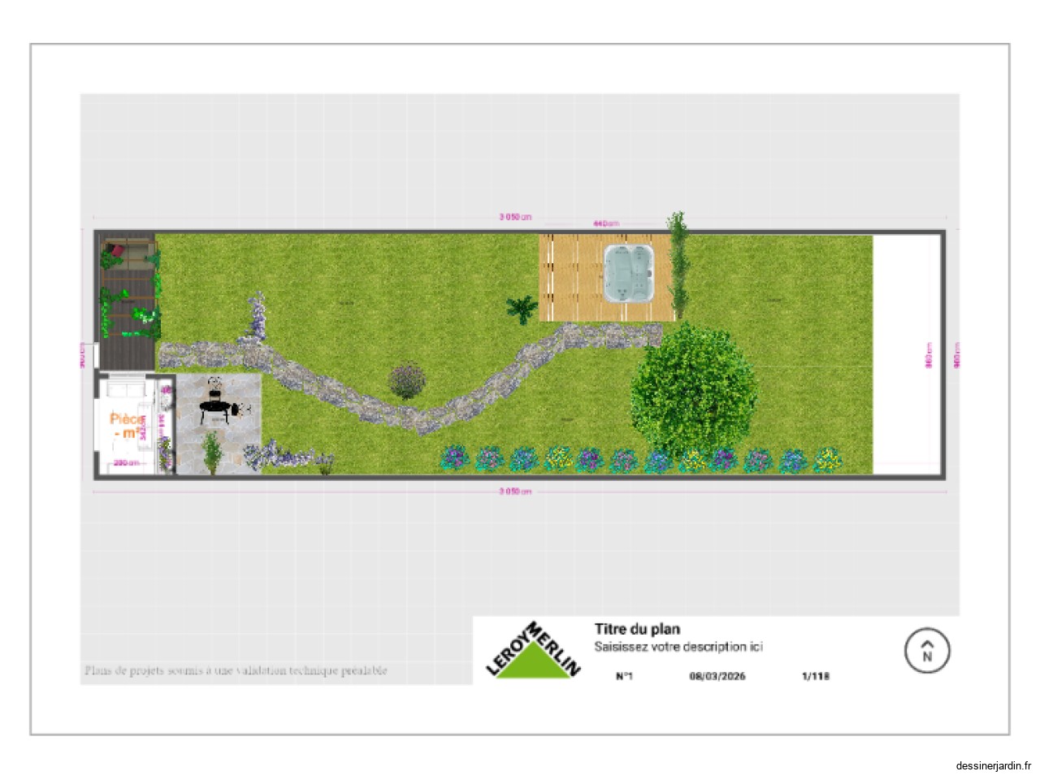Click the 440 cm deck dimension label
This screenshot has height=780, width=1040.
click(x=605, y=223)
